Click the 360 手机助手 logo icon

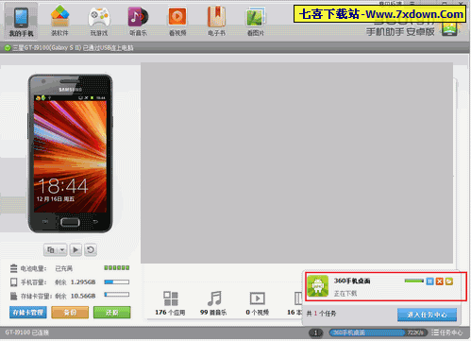tap(449, 29)
